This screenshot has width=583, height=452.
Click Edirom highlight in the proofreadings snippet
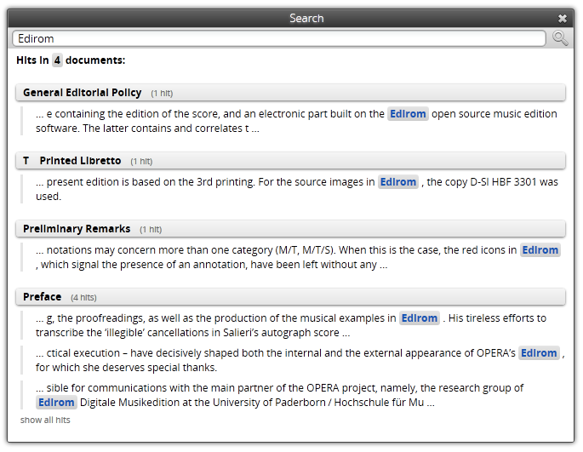420,318
